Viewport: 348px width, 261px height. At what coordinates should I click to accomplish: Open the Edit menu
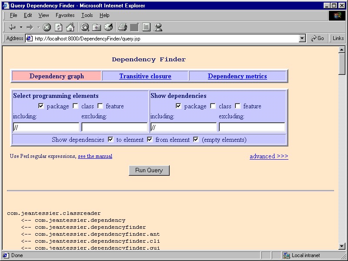28,15
